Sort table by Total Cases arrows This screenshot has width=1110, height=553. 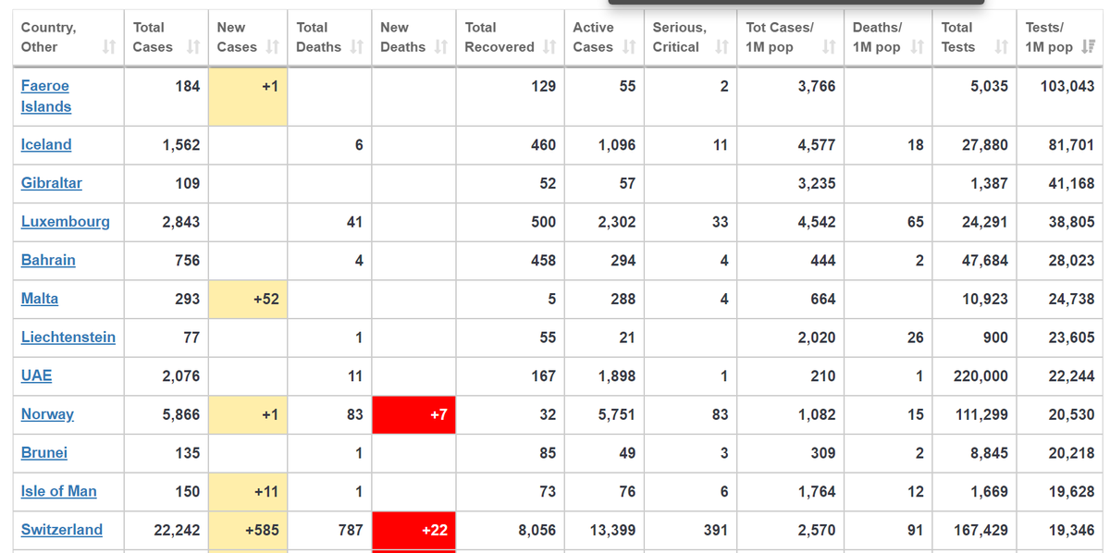click(193, 47)
